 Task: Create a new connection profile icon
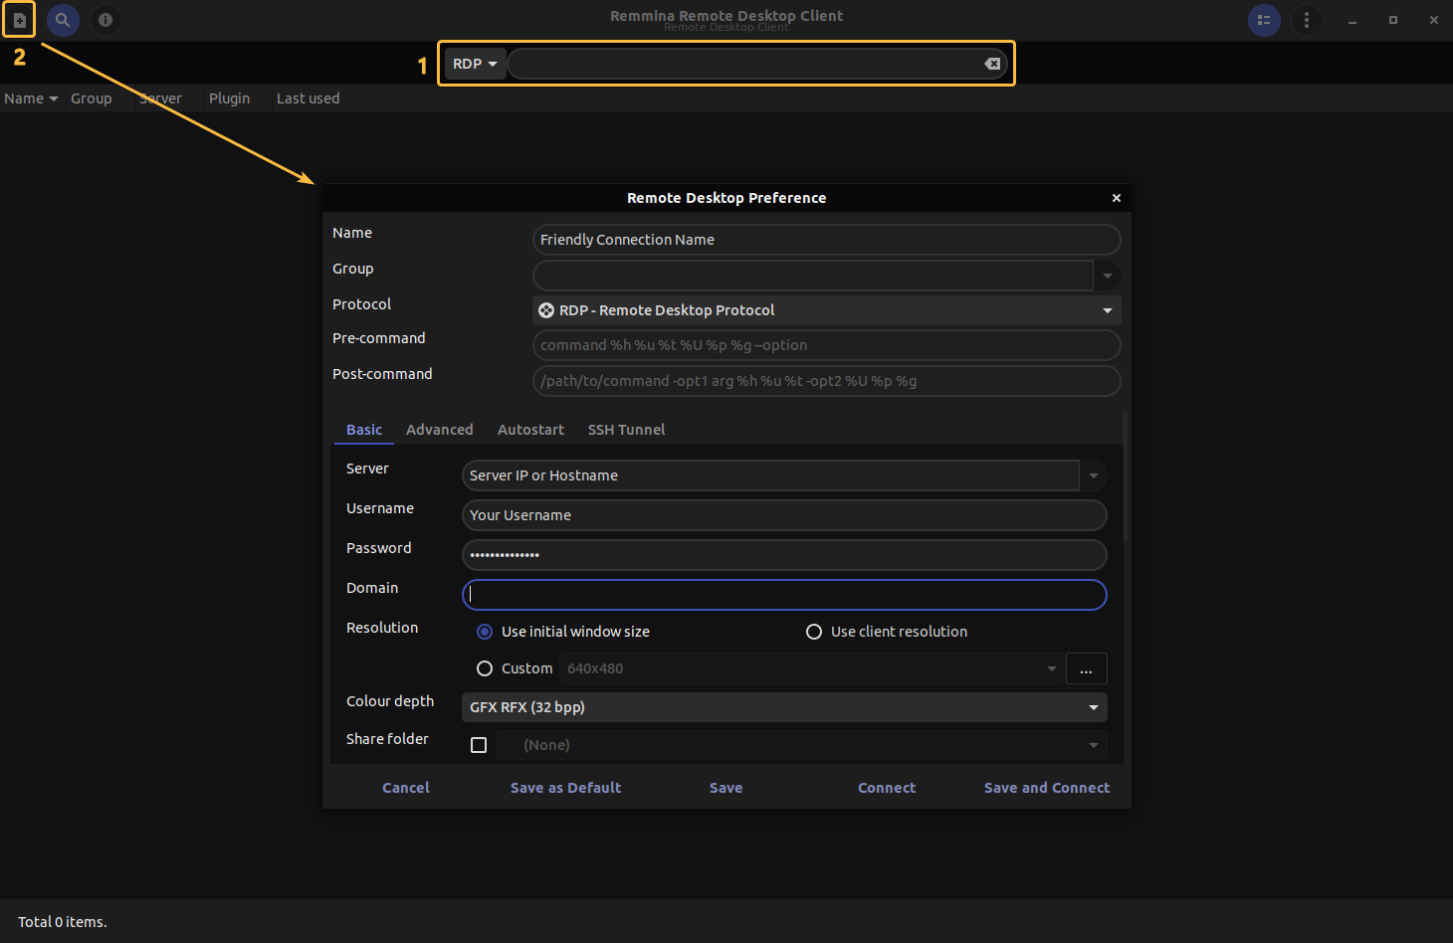click(19, 20)
